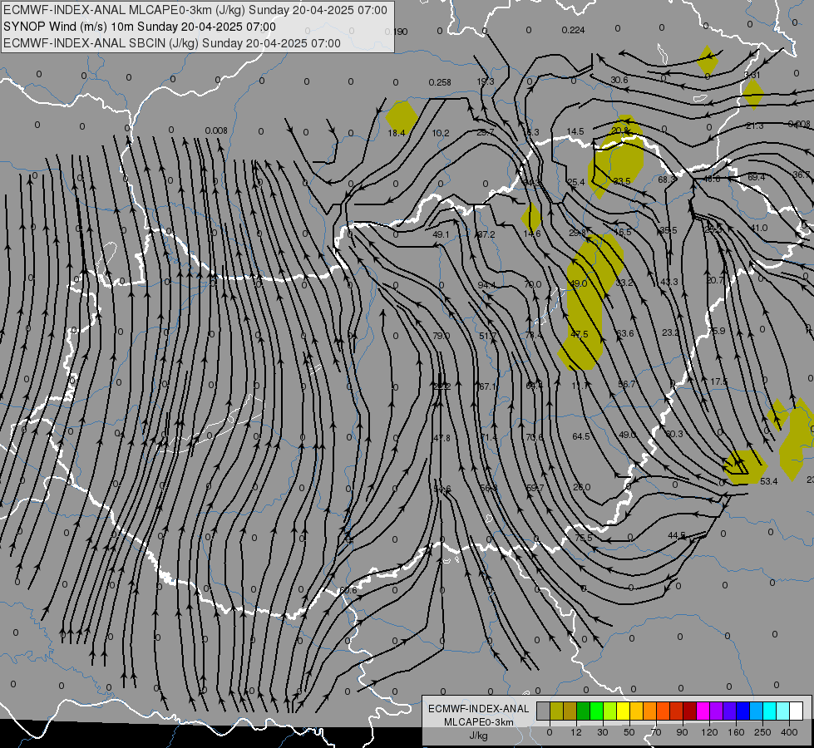Screen dimensions: 814x748
Task: Click the map value 56.7
Action: pyautogui.click(x=626, y=384)
